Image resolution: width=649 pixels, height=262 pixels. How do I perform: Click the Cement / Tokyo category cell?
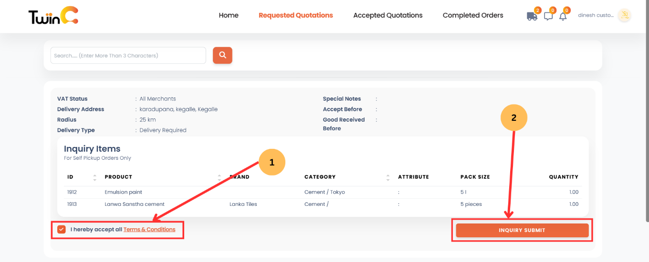click(324, 192)
